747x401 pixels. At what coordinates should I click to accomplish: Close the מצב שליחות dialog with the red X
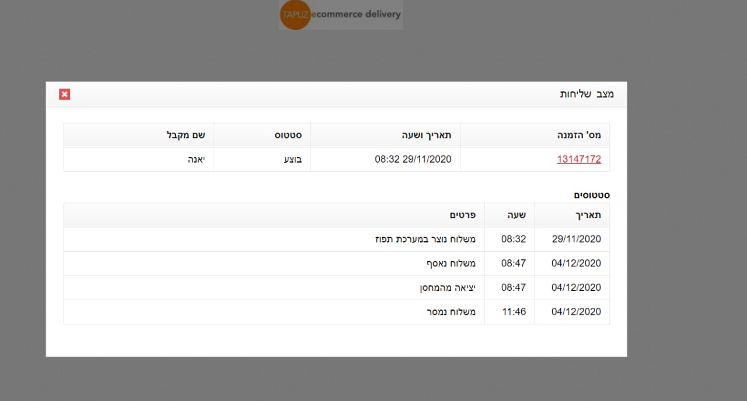click(x=64, y=94)
